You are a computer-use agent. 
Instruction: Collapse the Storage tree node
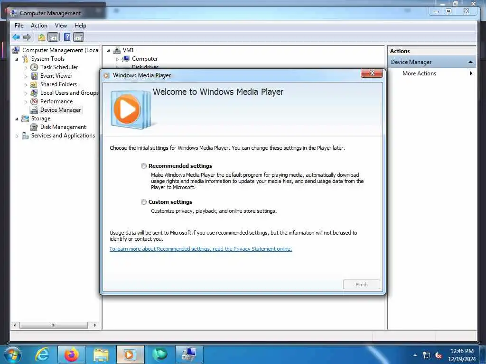[17, 119]
